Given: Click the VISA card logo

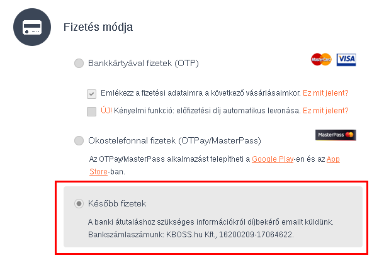Looking at the screenshot, I should (346, 59).
